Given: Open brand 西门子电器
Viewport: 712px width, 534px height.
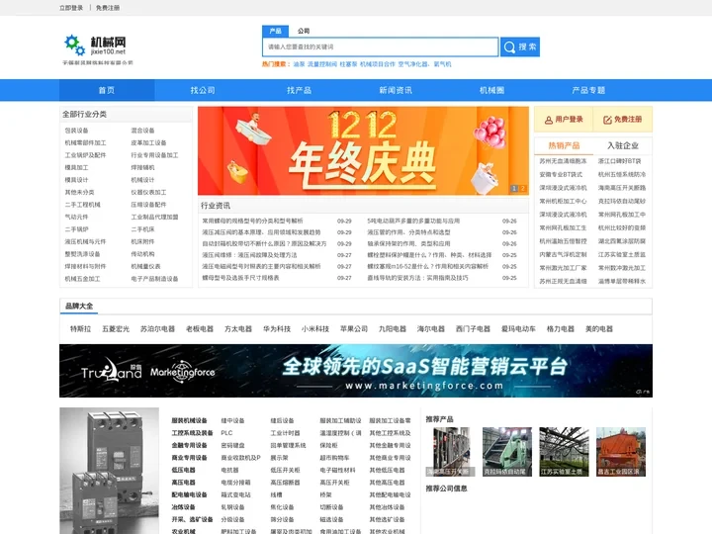Looking at the screenshot, I should [x=473, y=328].
